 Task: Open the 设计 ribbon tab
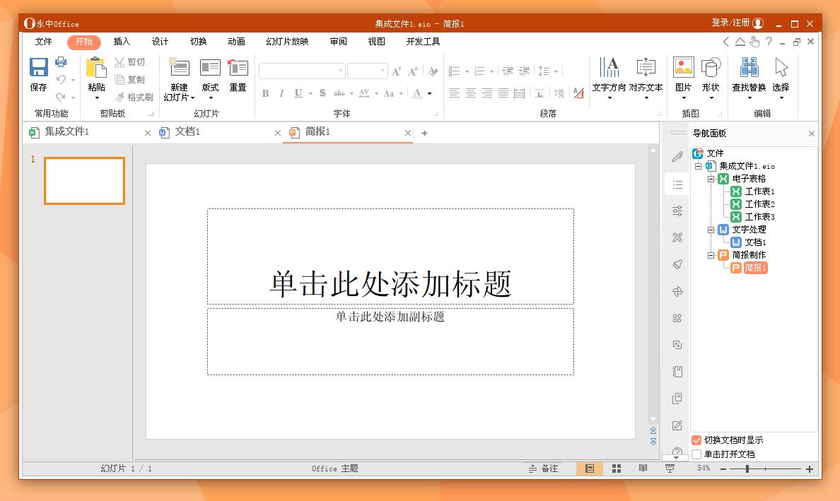[160, 42]
